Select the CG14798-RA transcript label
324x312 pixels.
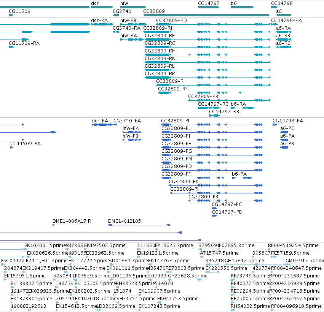[x=286, y=21]
